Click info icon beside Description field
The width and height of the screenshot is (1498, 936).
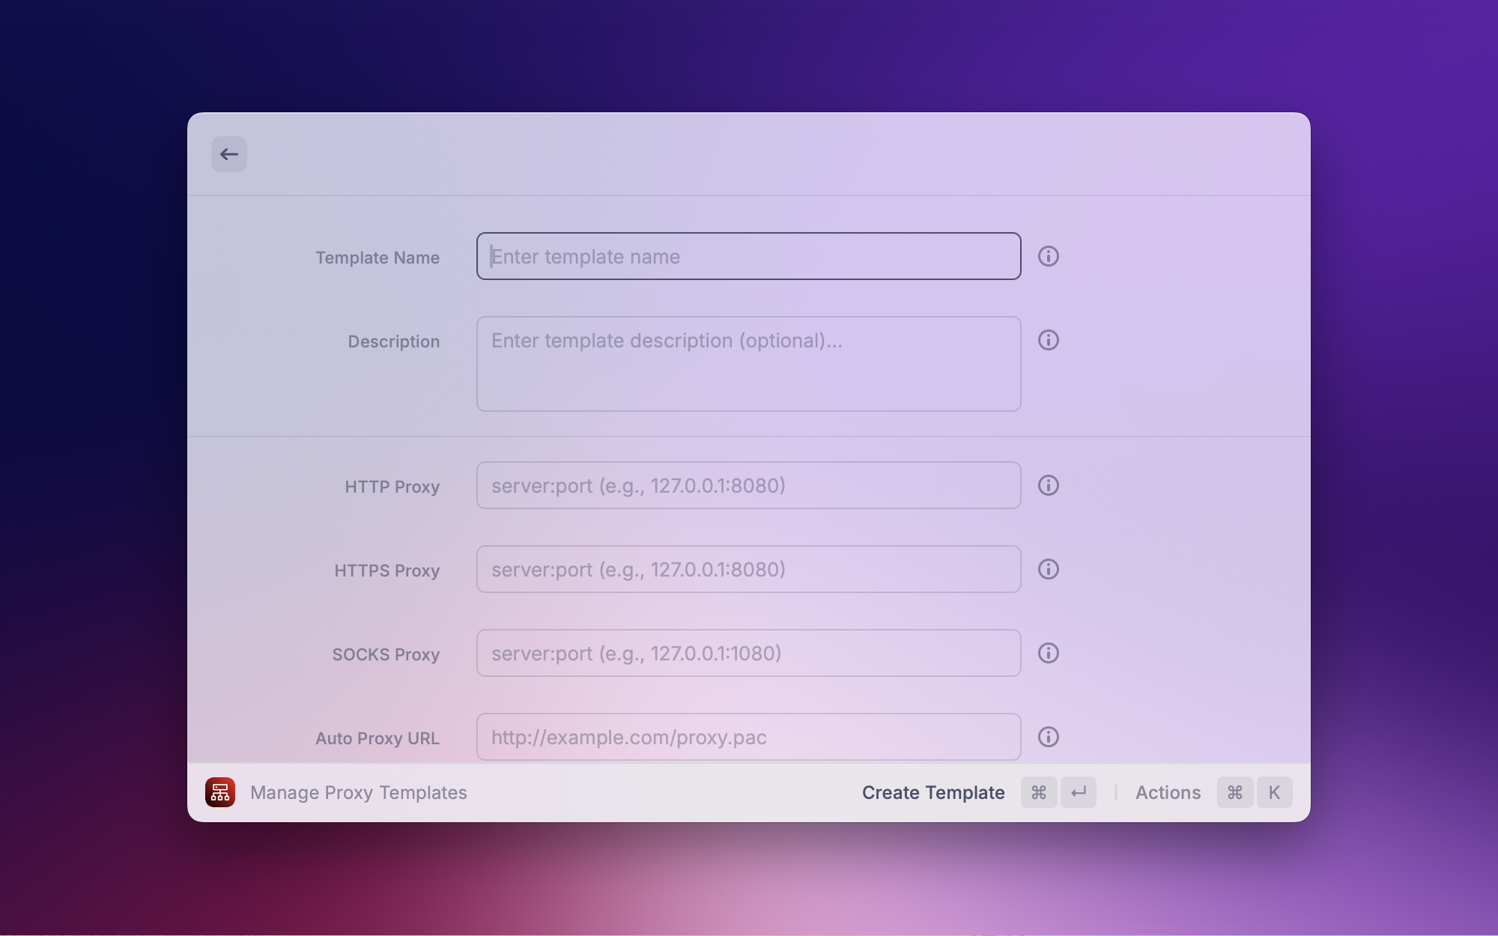tap(1048, 340)
